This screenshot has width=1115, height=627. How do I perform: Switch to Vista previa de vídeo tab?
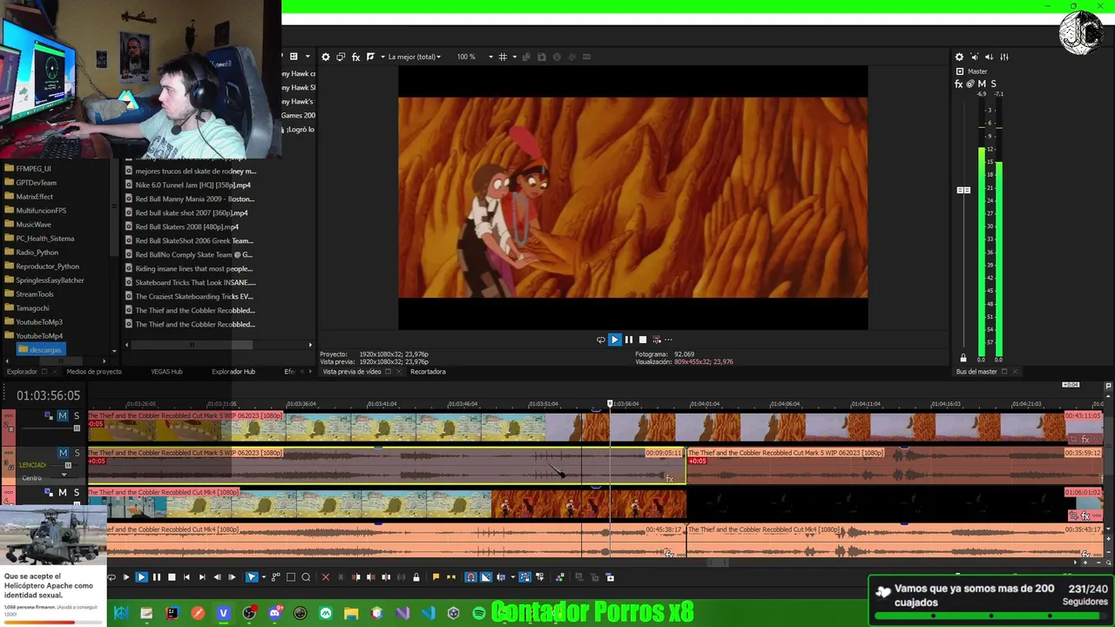pos(352,372)
